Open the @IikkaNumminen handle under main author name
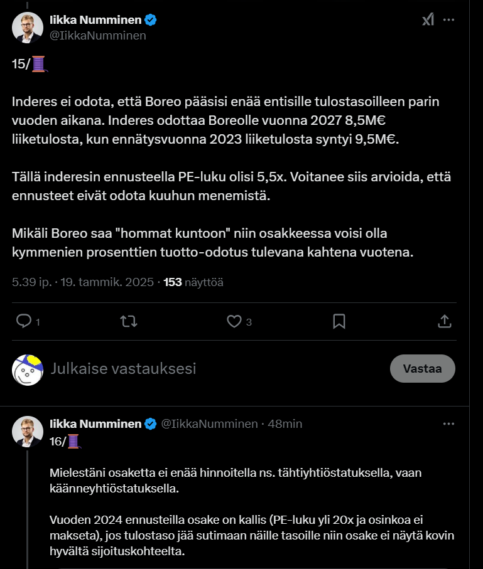The width and height of the screenshot is (483, 569). coord(97,35)
